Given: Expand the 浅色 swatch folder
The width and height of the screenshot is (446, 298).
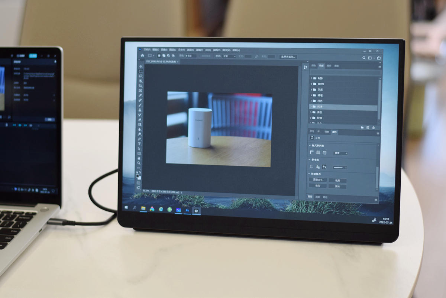Looking at the screenshot, I should (311, 101).
